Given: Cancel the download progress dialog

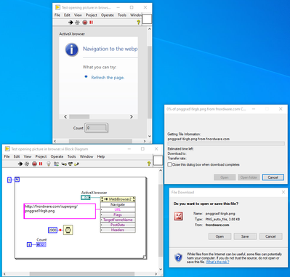Looking at the screenshot, I should pos(273,177).
